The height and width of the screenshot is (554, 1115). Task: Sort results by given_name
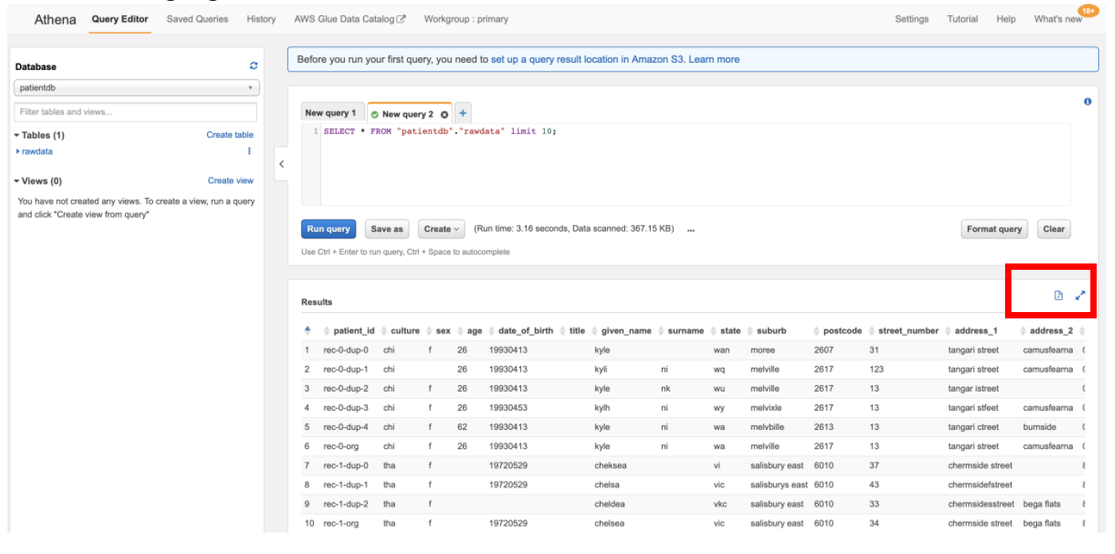coord(621,331)
